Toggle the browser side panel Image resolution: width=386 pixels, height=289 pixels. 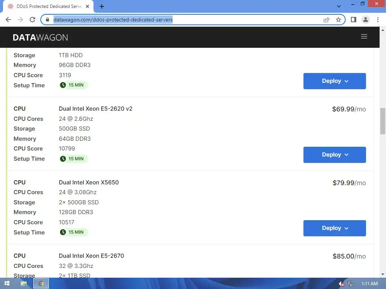point(354,20)
